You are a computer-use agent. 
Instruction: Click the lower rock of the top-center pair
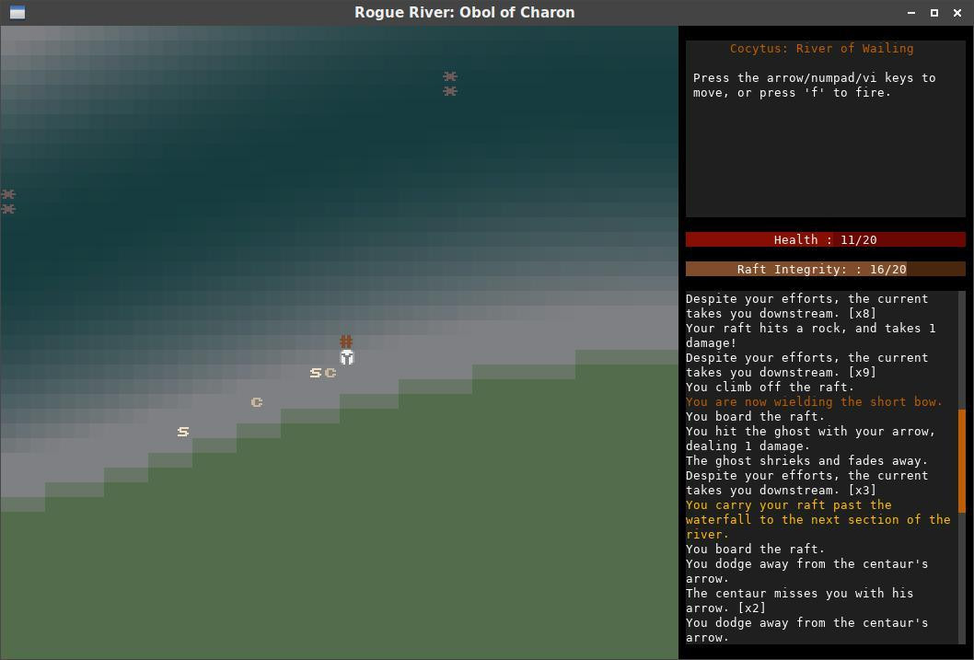(x=450, y=91)
